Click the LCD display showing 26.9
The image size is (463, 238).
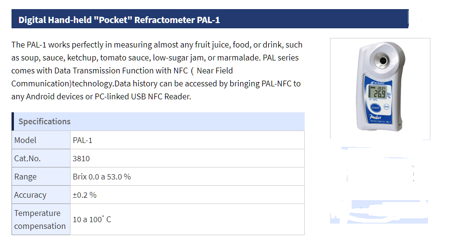coord(378,92)
